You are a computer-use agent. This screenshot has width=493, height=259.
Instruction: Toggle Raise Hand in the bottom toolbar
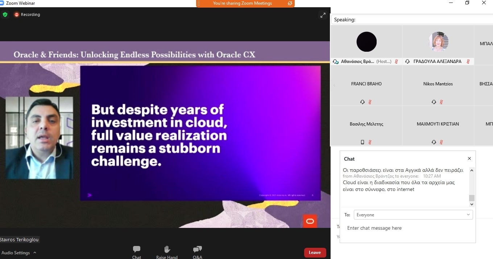click(167, 249)
